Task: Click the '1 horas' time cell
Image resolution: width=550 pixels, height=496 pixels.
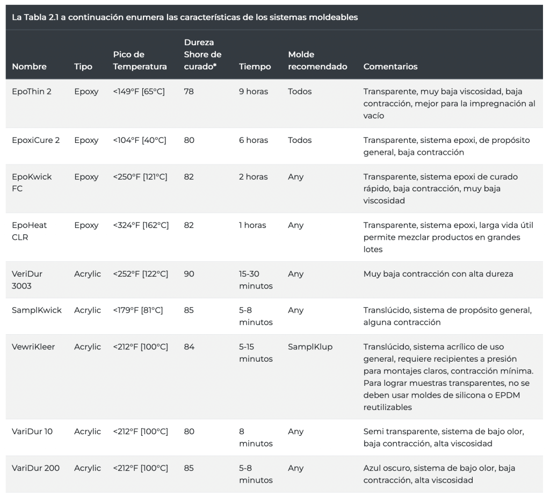Action: pos(252,225)
